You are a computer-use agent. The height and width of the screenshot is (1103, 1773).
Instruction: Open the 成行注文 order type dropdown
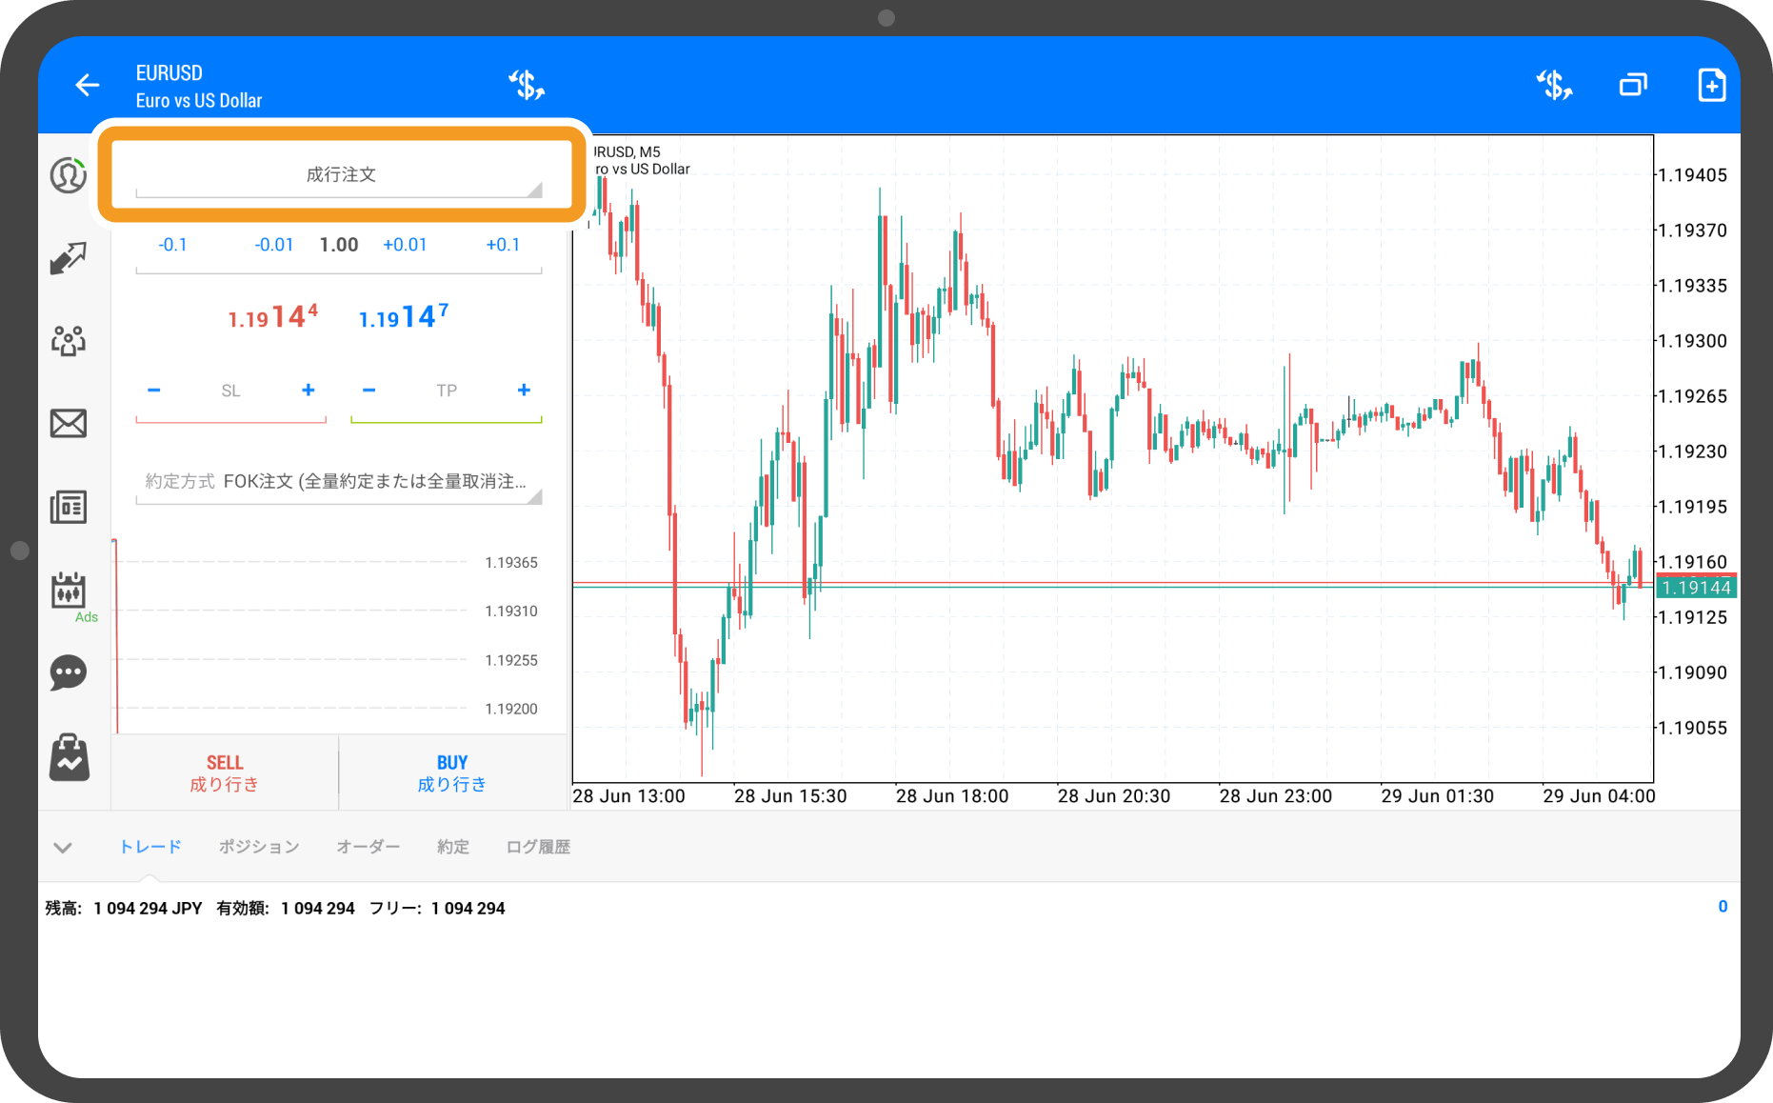(x=340, y=175)
